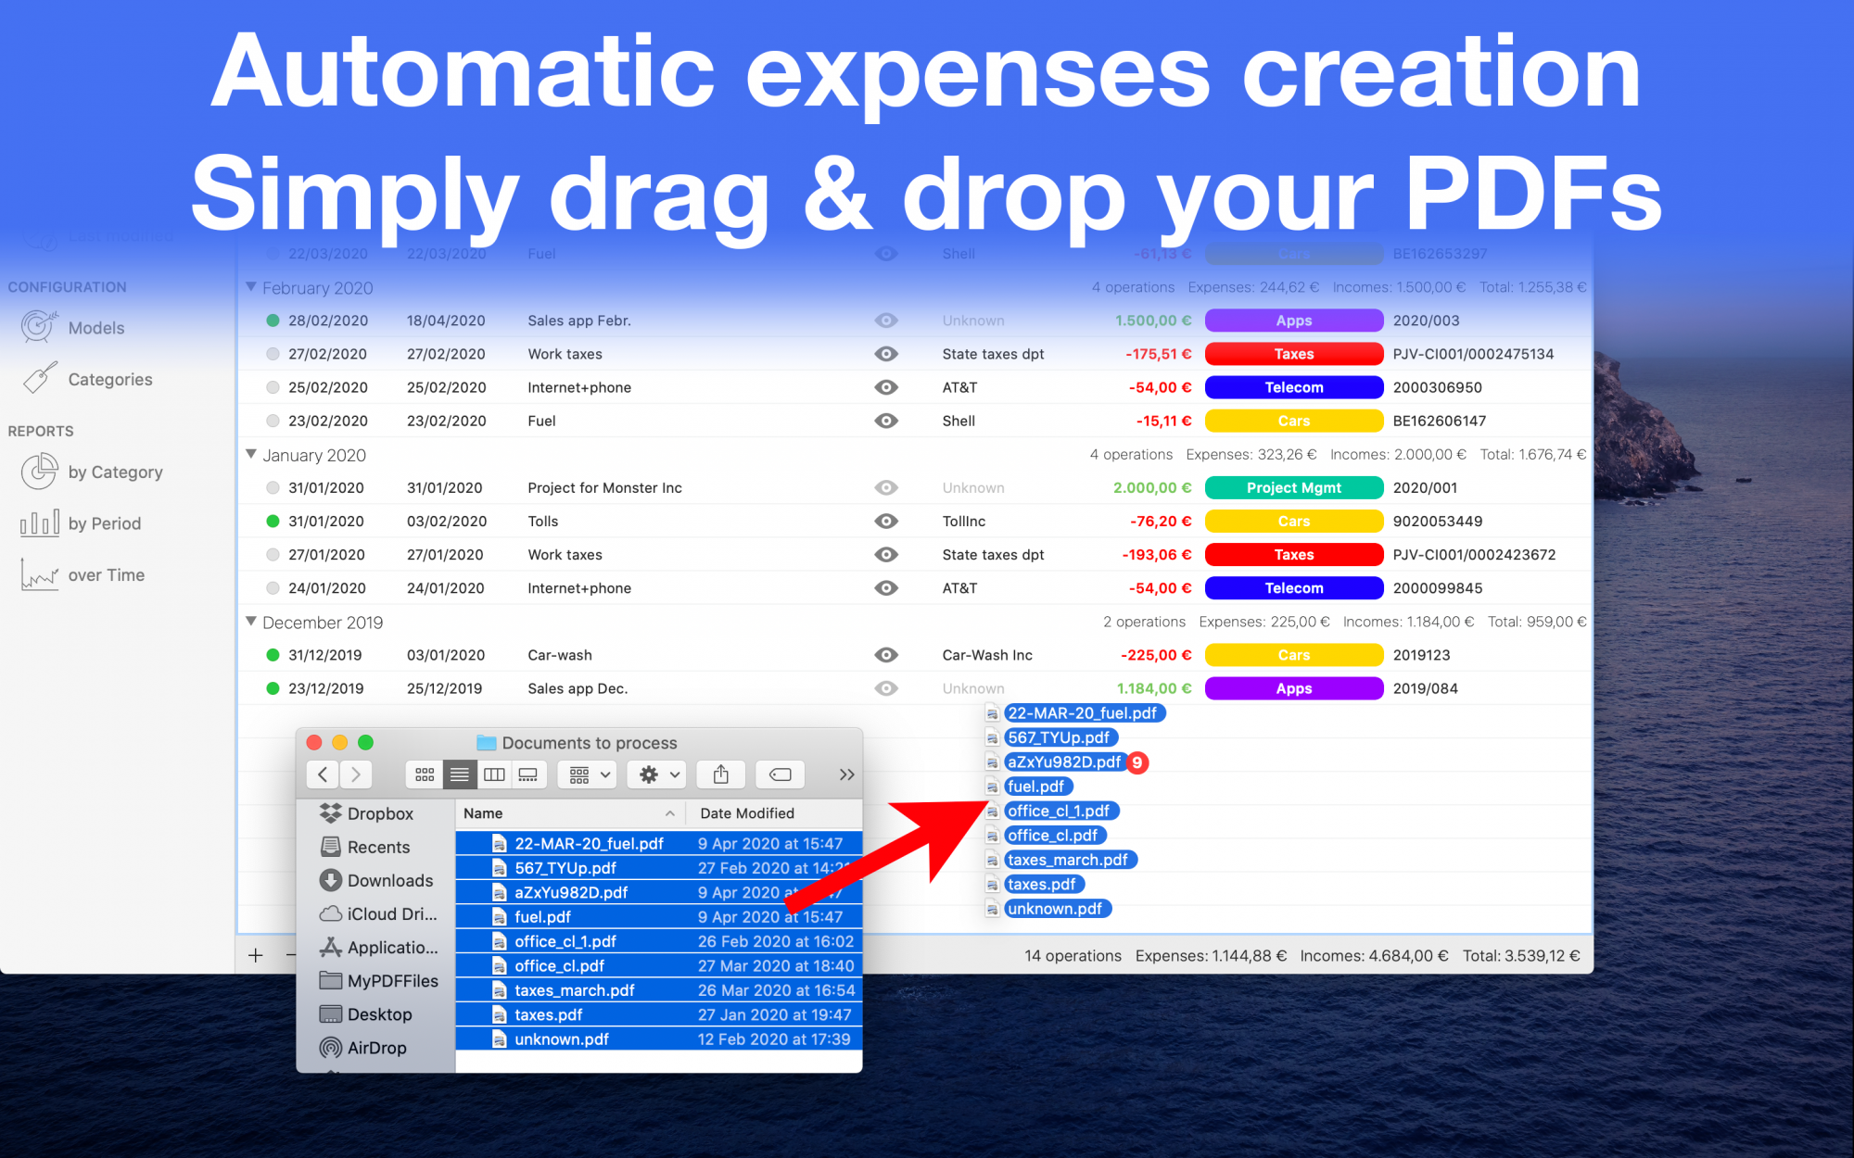Click the Models icon in sidebar
The image size is (1854, 1158).
pos(40,325)
